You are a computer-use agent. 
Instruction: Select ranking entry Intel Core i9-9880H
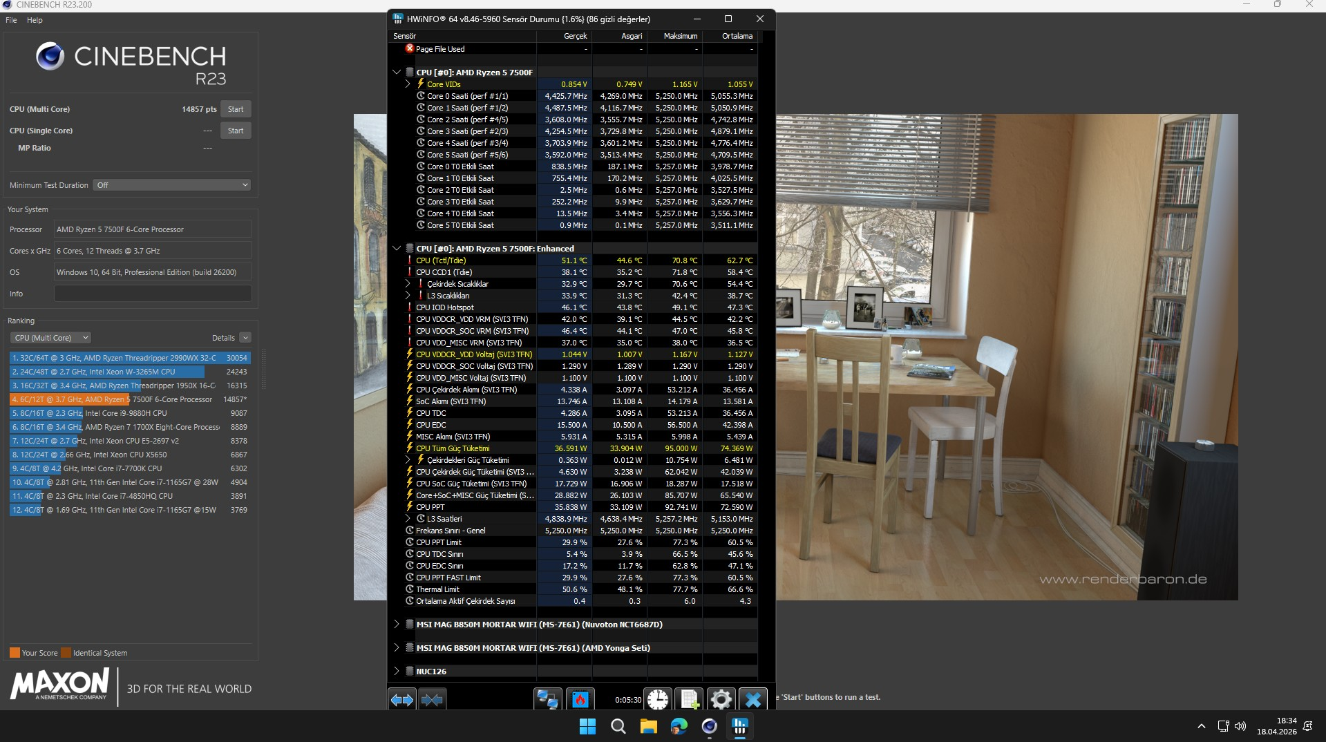(130, 413)
